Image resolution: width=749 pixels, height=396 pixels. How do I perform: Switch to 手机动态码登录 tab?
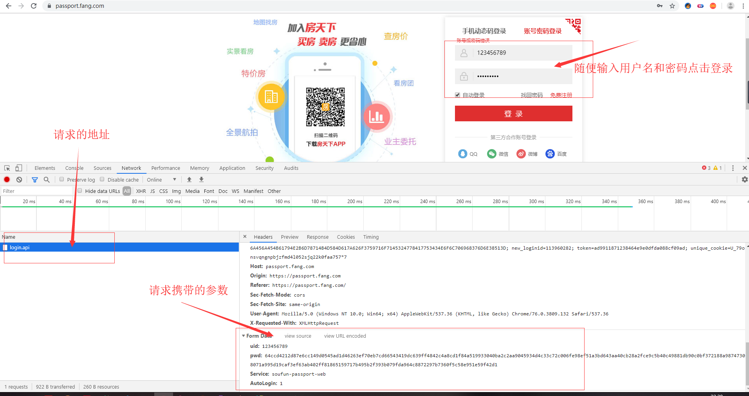(484, 31)
